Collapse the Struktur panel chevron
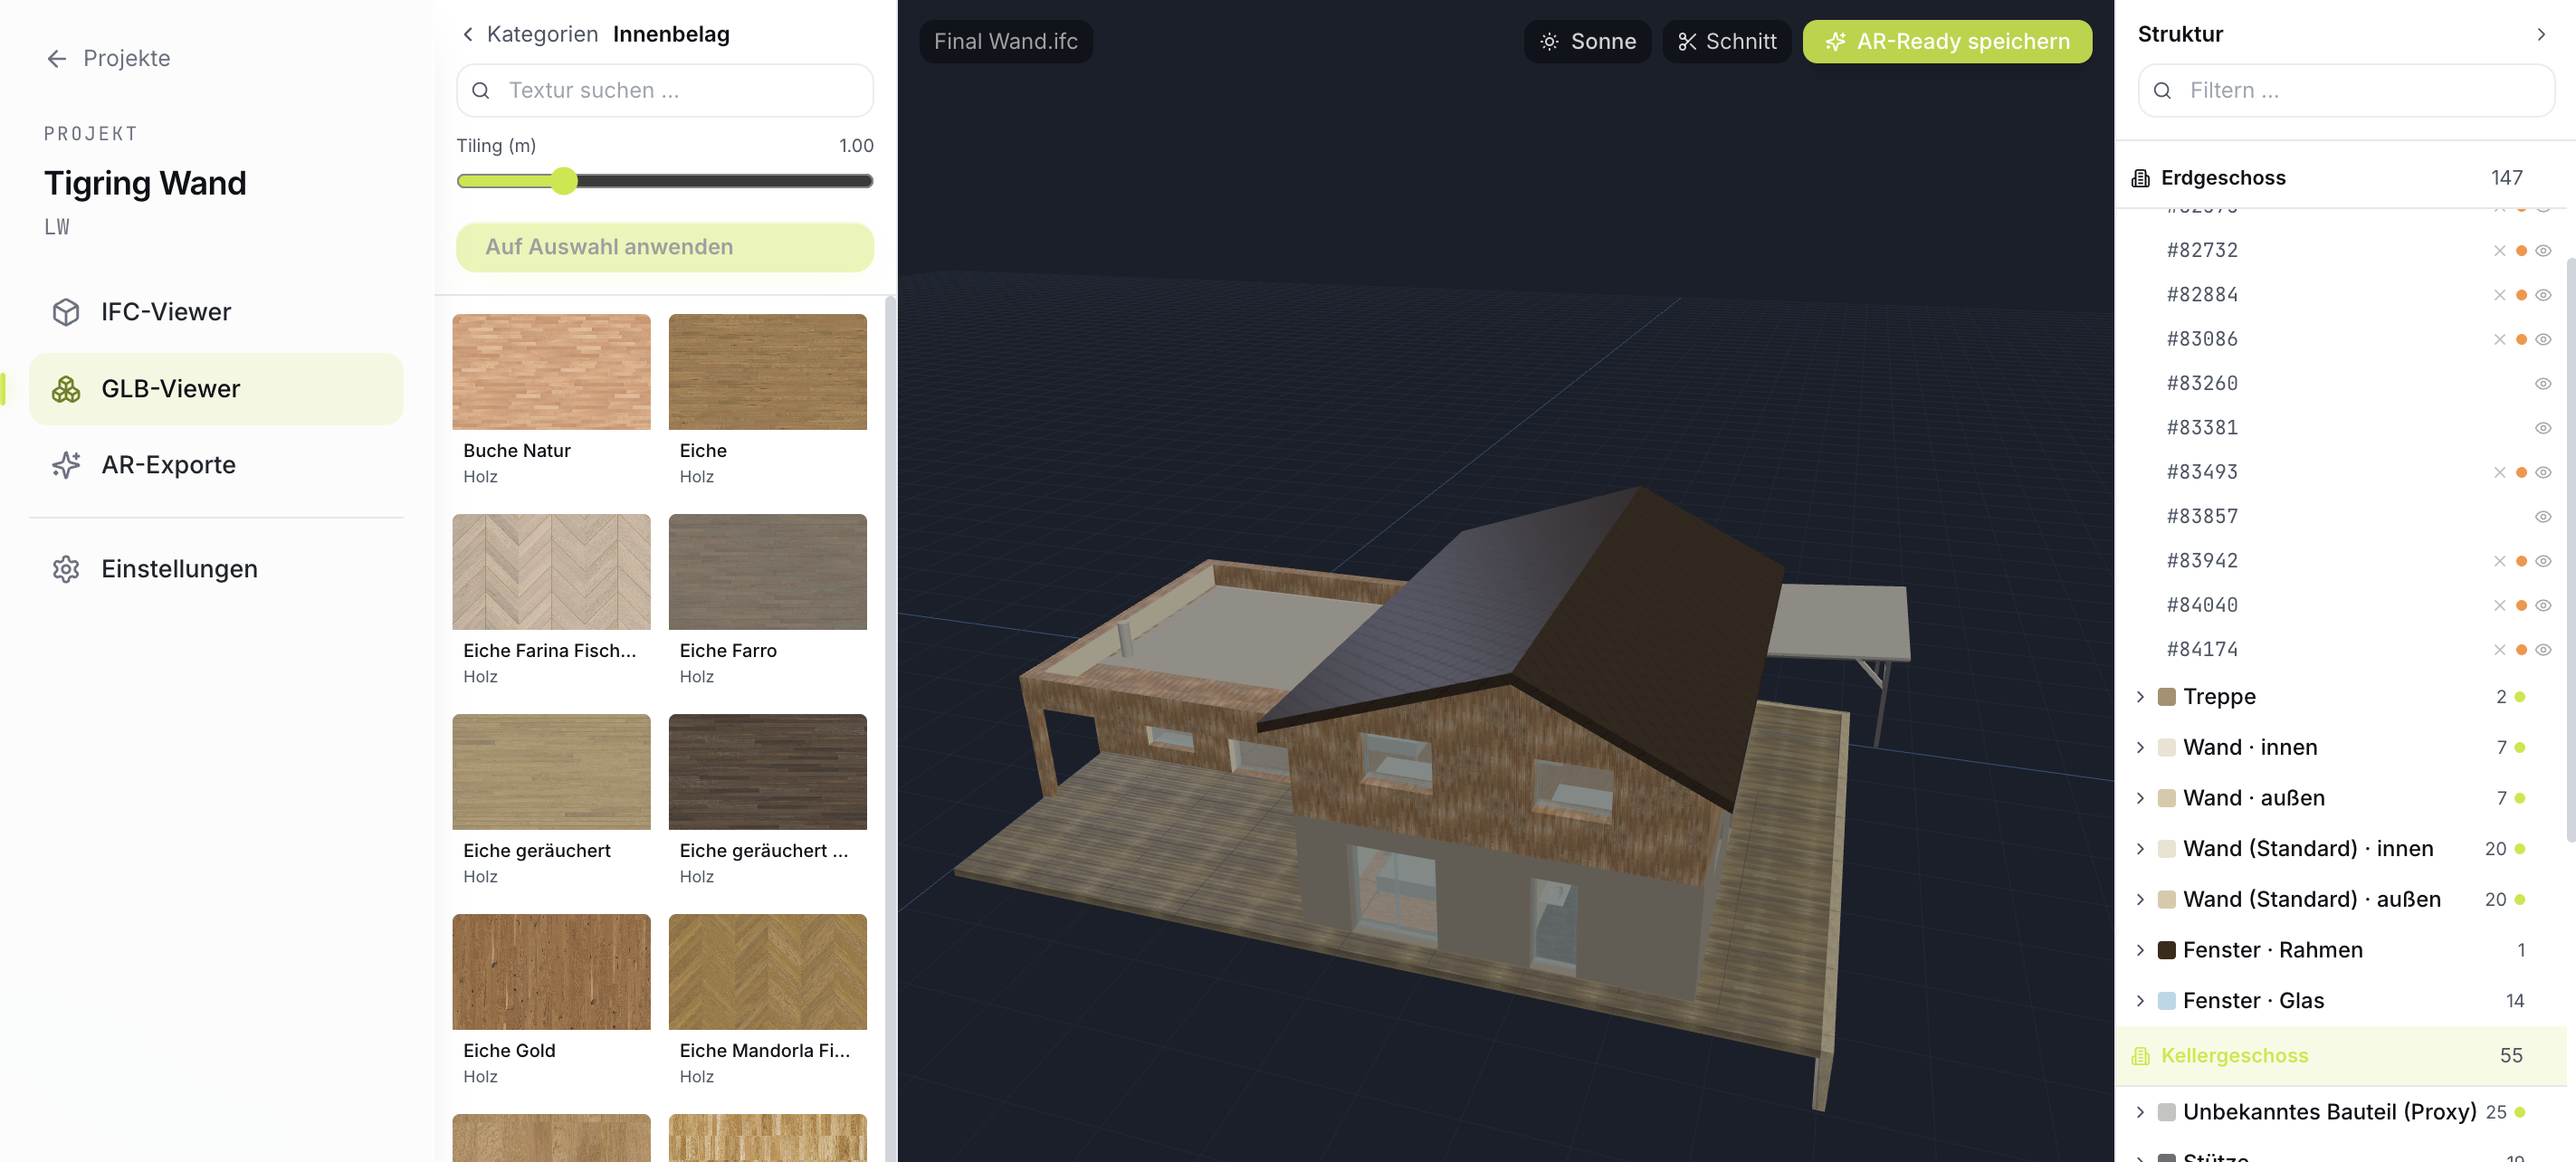The image size is (2576, 1162). click(2541, 35)
